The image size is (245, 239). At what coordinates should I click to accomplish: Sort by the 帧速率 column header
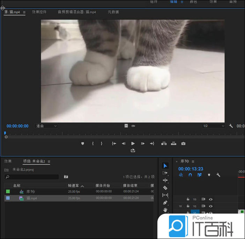coord(74,186)
